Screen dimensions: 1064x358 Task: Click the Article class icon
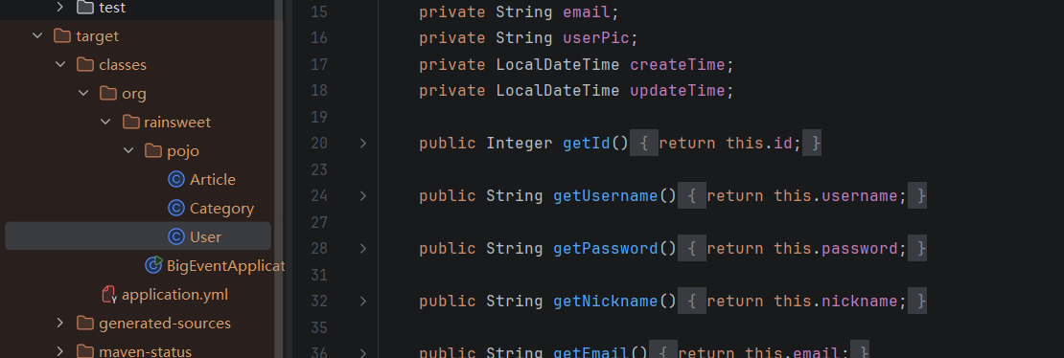point(175,180)
